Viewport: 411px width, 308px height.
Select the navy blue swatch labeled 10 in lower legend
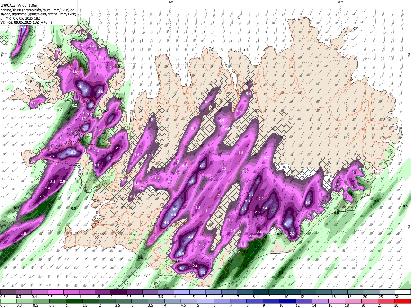coord(287,301)
